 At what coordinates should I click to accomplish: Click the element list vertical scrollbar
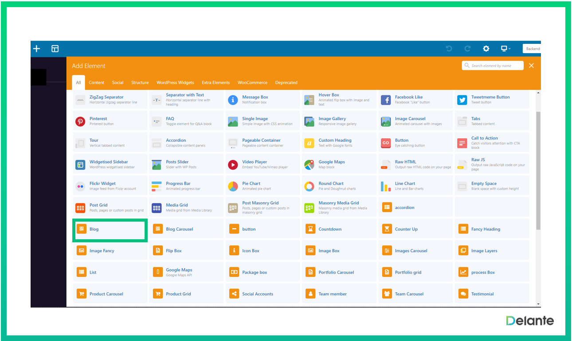(x=538, y=170)
